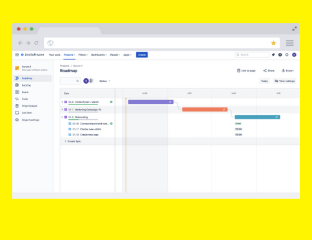
Task: Select Project pages in the sidebar
Action: click(33, 106)
